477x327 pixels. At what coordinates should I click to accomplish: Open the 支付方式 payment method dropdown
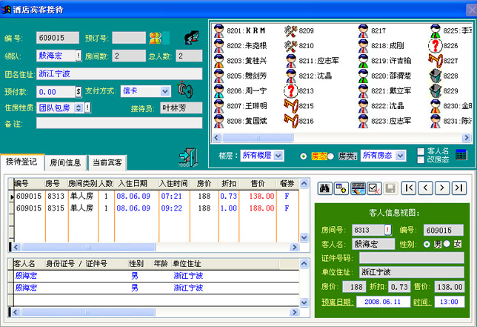click(165, 91)
